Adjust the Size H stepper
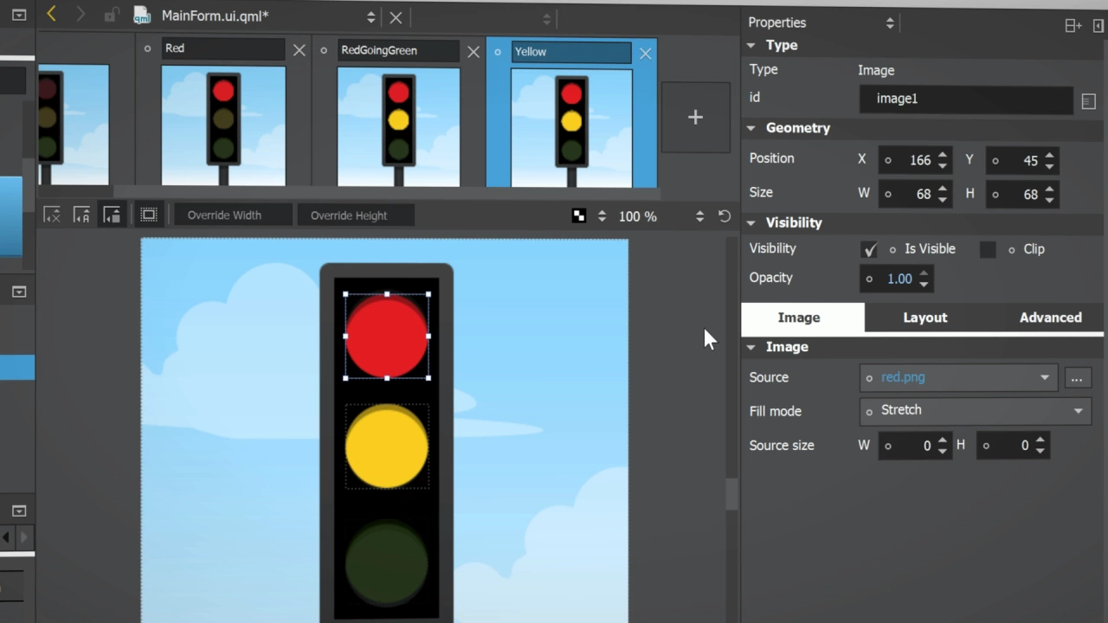The height and width of the screenshot is (623, 1108). pyautogui.click(x=1049, y=195)
